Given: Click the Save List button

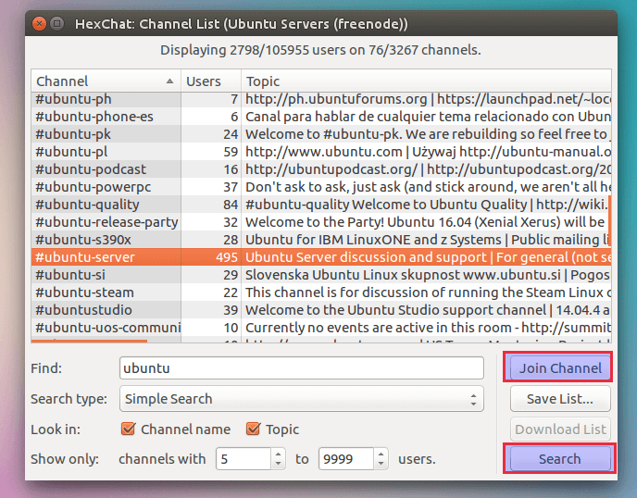Looking at the screenshot, I should (559, 399).
